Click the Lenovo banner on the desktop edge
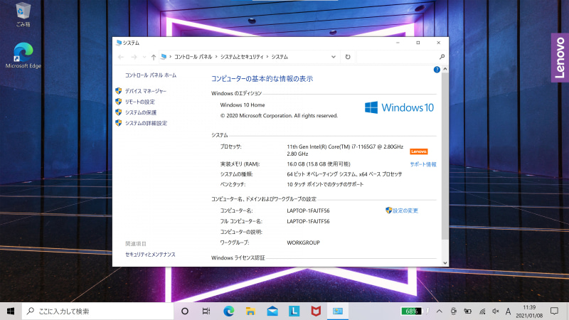The image size is (569, 320). pyautogui.click(x=560, y=58)
